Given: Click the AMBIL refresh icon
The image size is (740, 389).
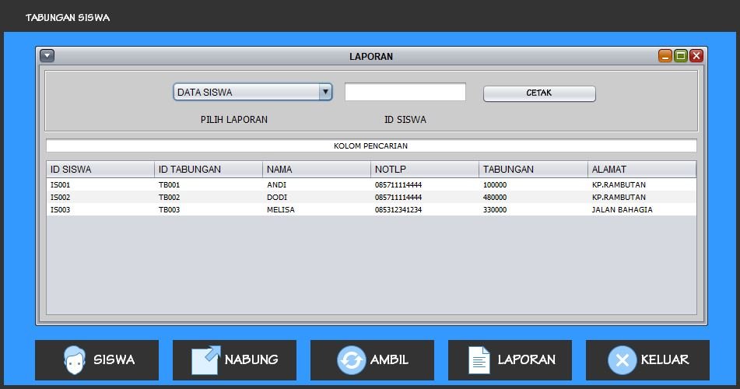Looking at the screenshot, I should tap(351, 360).
